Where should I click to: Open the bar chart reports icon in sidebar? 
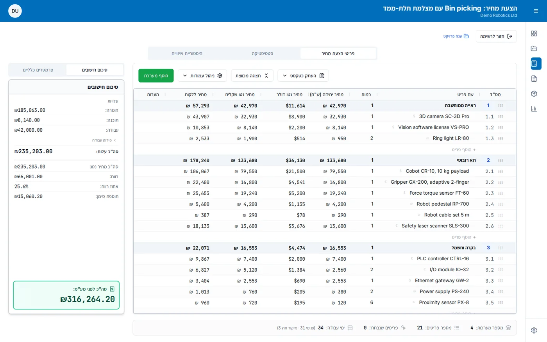(x=534, y=109)
